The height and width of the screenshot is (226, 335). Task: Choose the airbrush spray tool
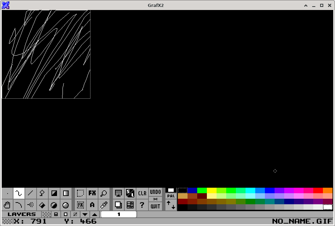[x=31, y=205]
